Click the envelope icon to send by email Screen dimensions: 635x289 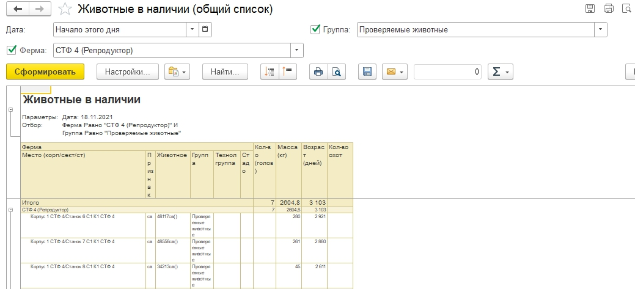click(x=395, y=71)
